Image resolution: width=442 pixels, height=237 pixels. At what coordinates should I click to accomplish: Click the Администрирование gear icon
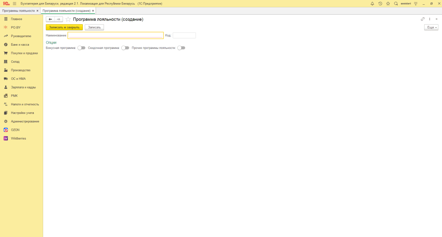pyautogui.click(x=6, y=121)
